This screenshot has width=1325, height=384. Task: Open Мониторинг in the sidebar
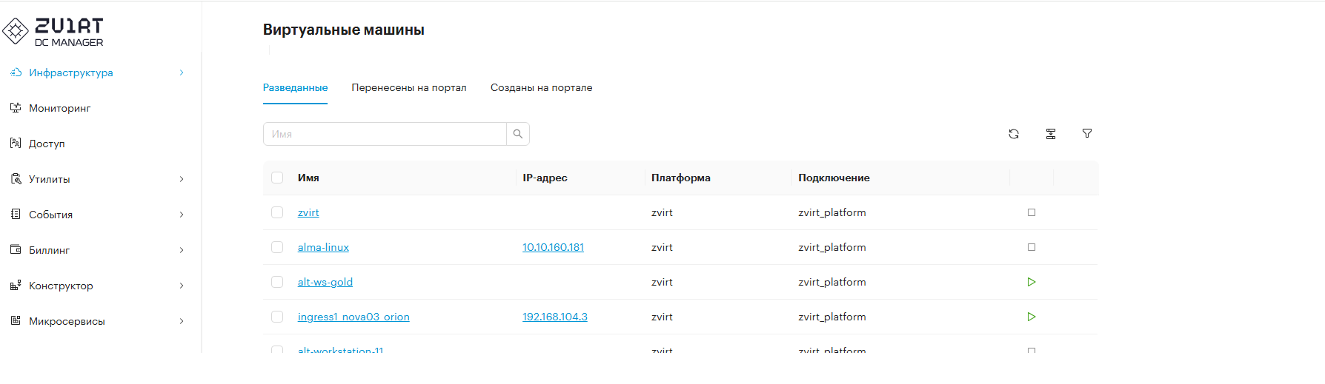(59, 108)
